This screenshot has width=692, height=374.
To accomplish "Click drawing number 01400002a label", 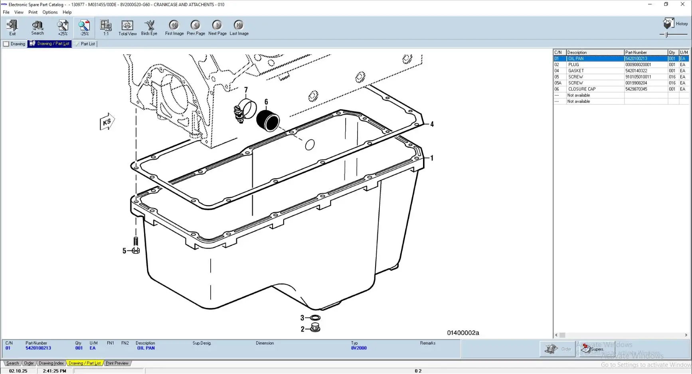I will click(x=463, y=333).
